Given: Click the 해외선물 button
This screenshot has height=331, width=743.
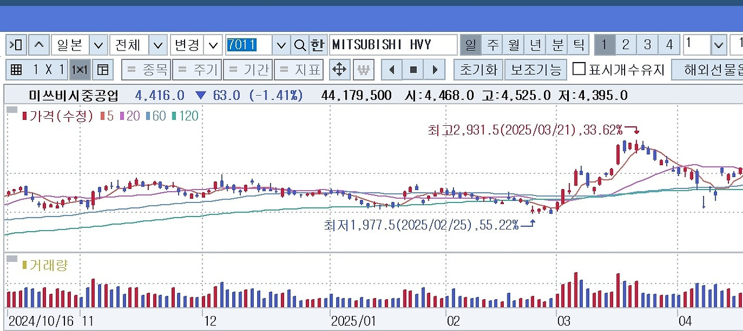Looking at the screenshot, I should (x=707, y=70).
